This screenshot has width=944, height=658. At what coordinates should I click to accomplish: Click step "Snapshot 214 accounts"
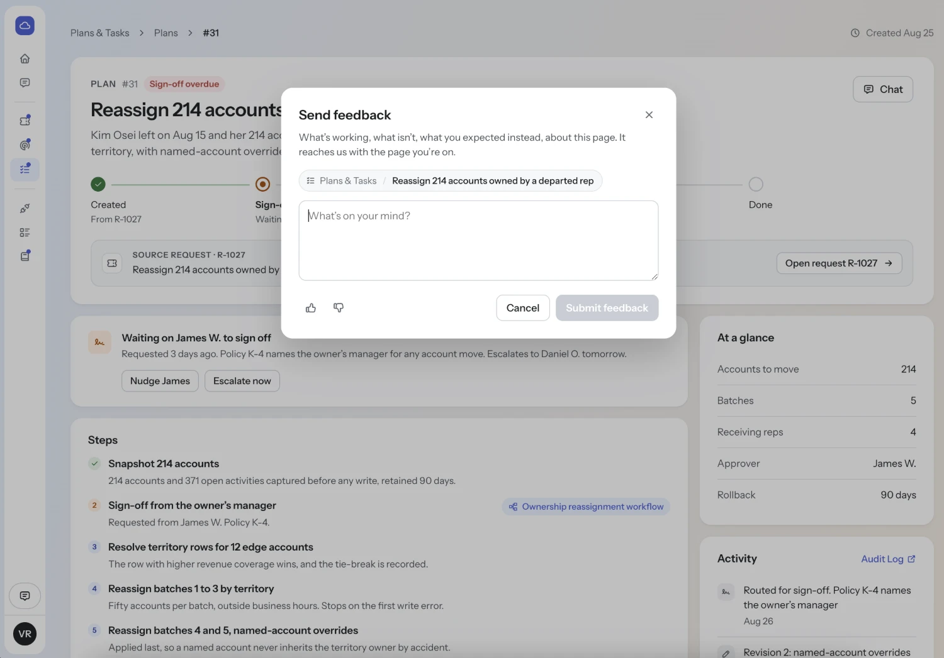tap(164, 464)
